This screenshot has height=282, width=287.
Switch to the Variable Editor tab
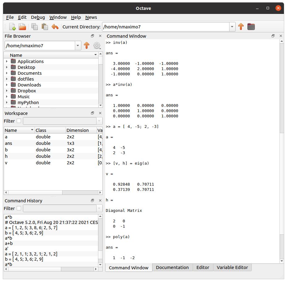(x=232, y=267)
